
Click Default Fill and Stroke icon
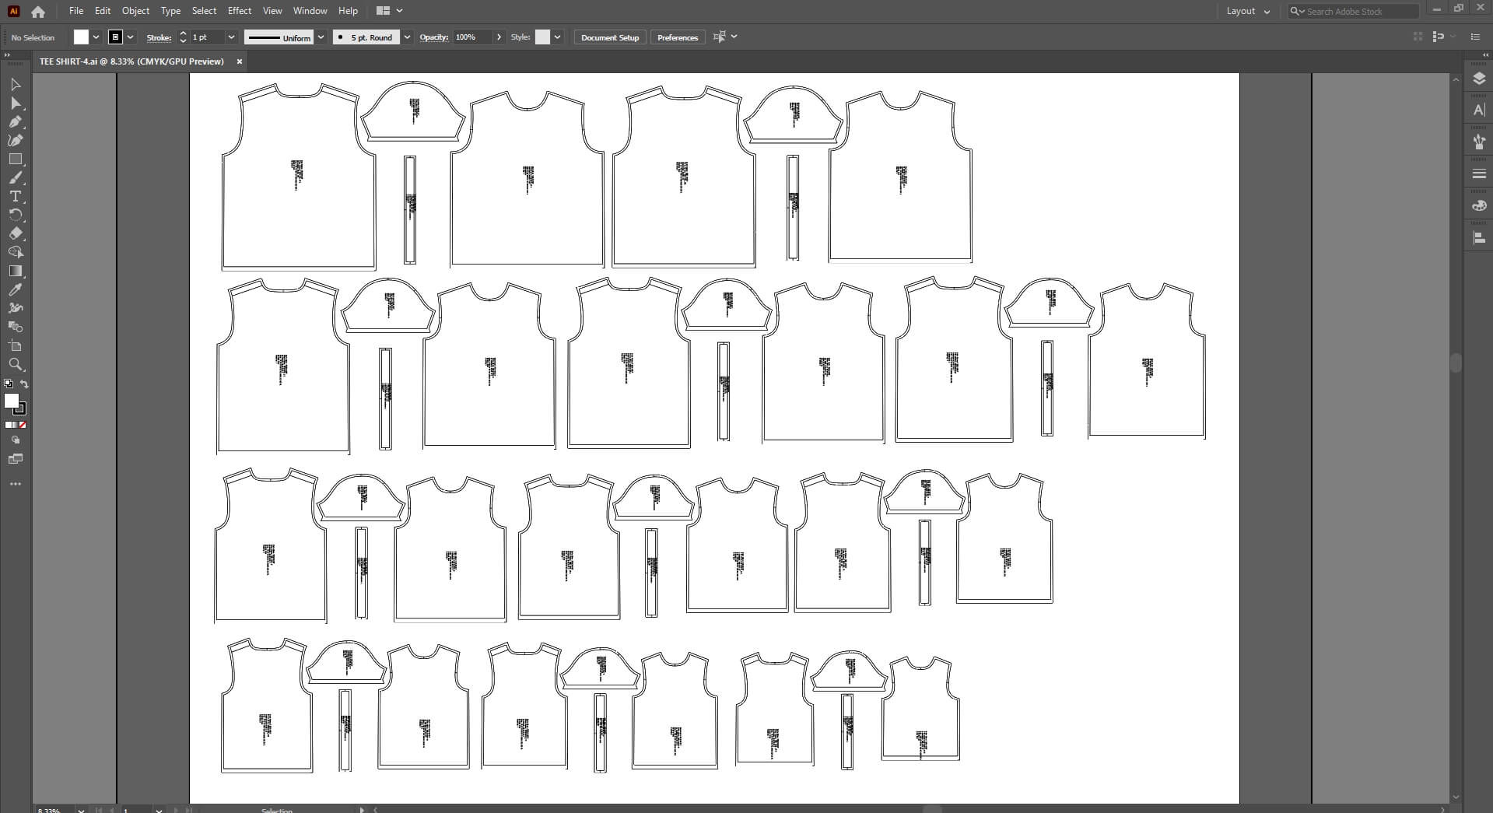[9, 384]
